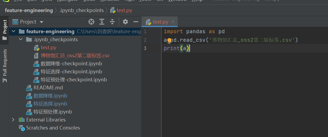The height and width of the screenshot is (137, 328).
Task: Collapse the feature-engineering root folder
Action: point(13,32)
